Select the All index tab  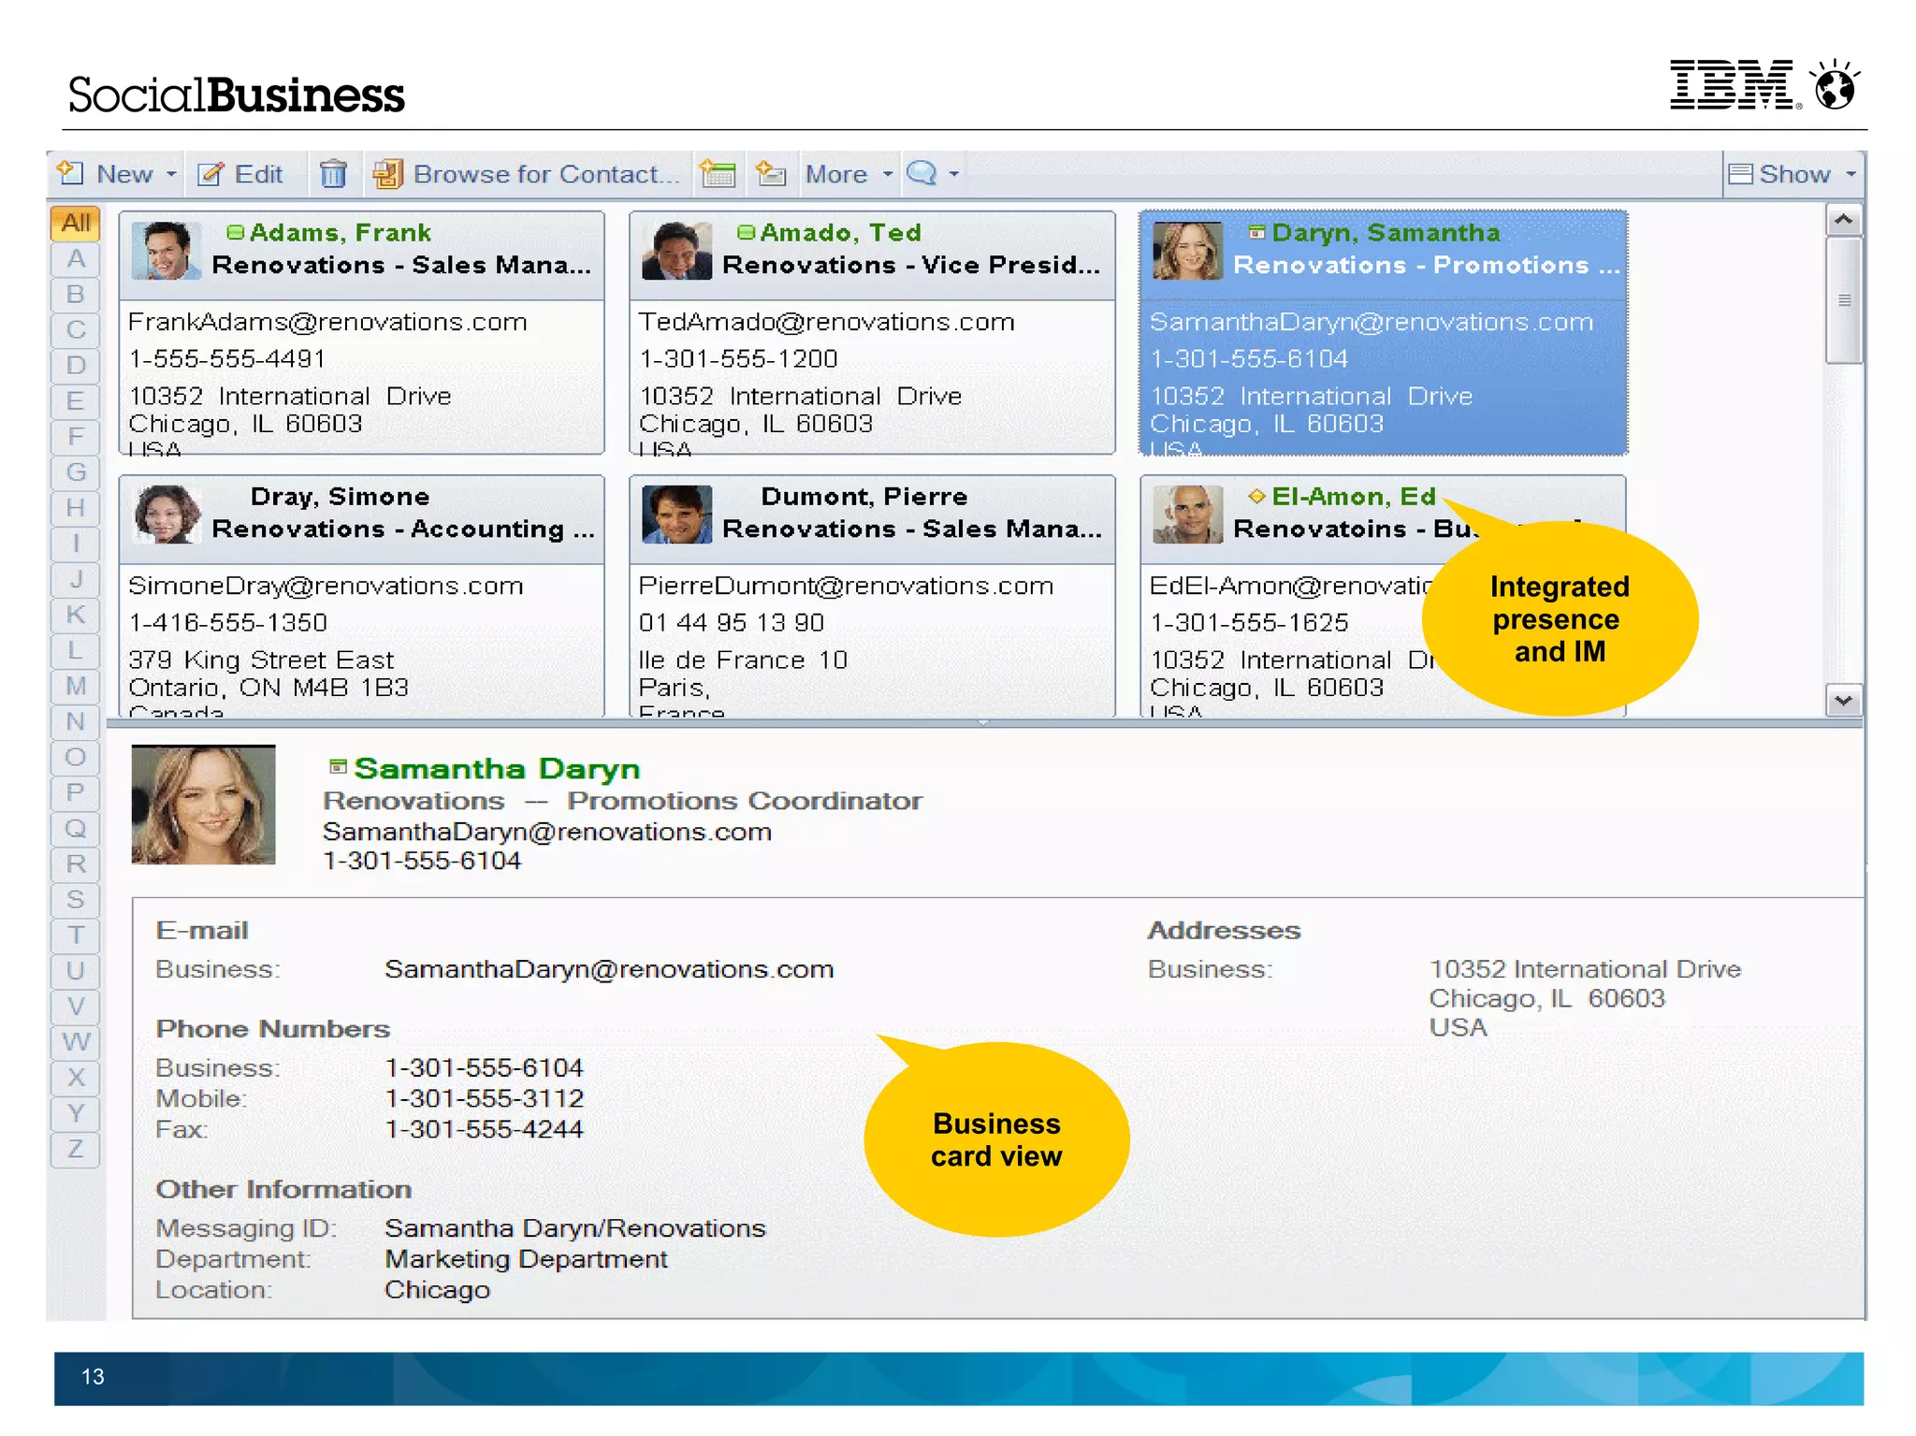tap(76, 223)
